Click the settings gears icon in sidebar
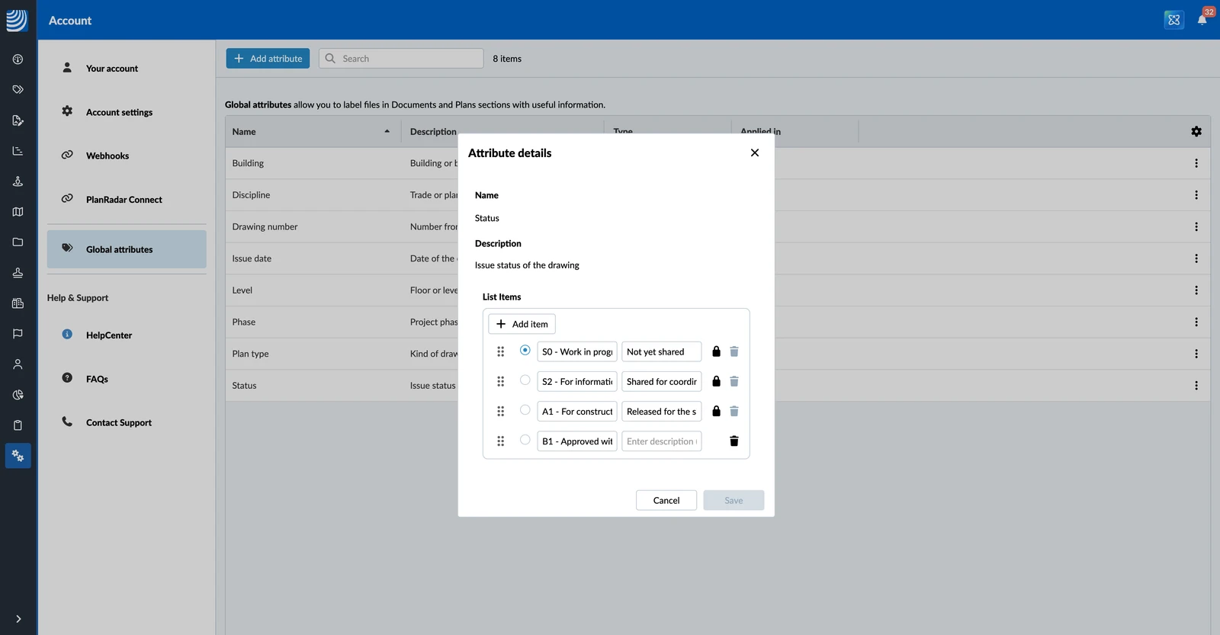This screenshot has height=635, width=1220. (18, 456)
